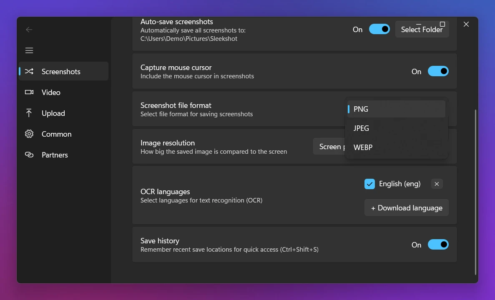The image size is (495, 300).
Task: Click the 'OCR languages' label
Action: pyautogui.click(x=165, y=192)
